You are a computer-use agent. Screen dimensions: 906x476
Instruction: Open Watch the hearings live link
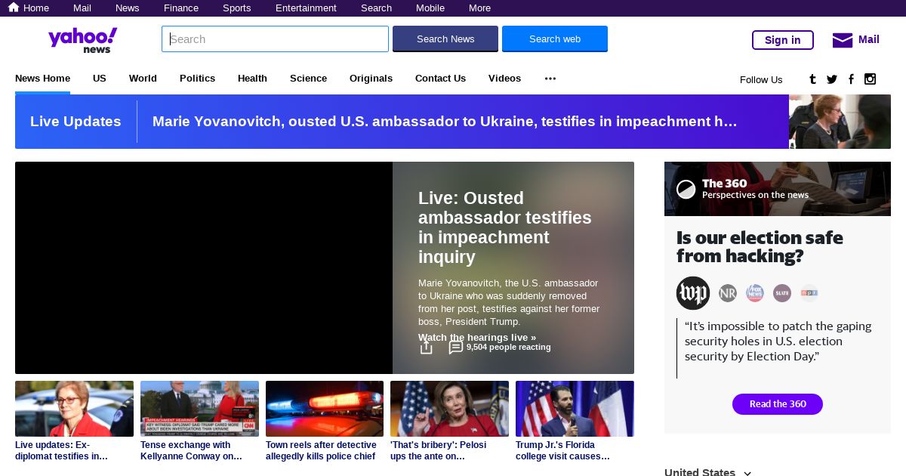tap(477, 338)
